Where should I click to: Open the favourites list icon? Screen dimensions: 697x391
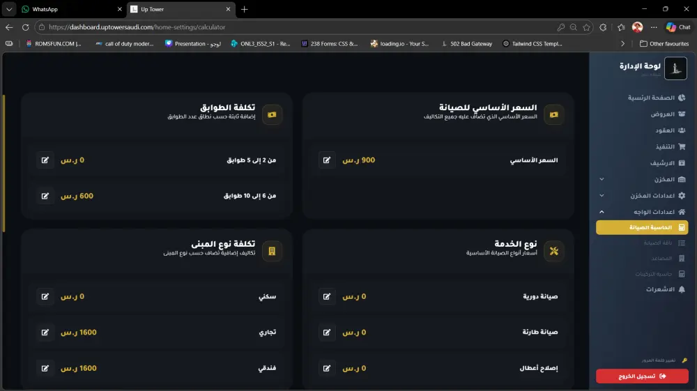(622, 27)
